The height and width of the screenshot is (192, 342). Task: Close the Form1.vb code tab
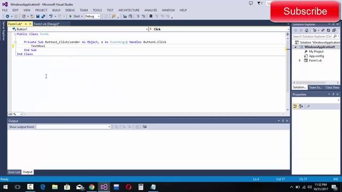point(30,24)
